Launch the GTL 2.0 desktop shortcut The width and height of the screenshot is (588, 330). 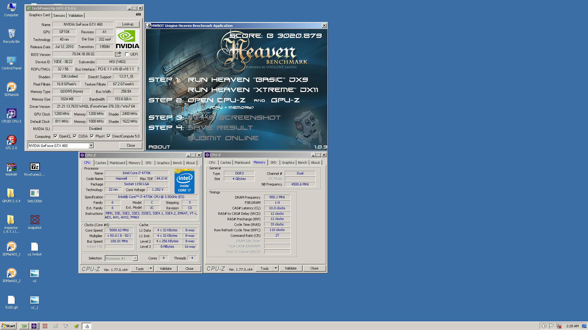[11, 143]
